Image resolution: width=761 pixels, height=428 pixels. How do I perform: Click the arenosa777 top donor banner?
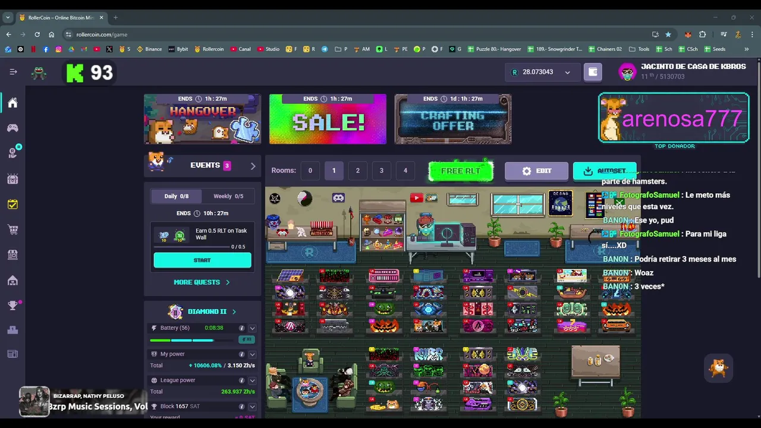[674, 118]
